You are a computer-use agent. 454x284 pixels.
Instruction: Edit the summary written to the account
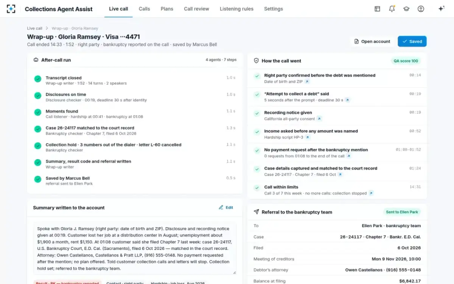pyautogui.click(x=226, y=208)
